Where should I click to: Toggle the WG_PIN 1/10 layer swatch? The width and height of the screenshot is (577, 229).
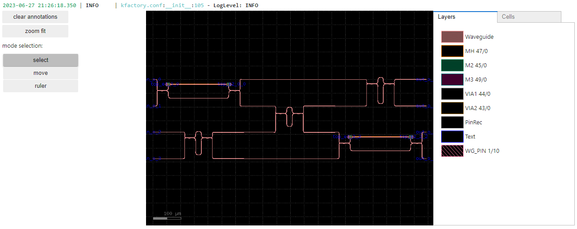click(452, 151)
